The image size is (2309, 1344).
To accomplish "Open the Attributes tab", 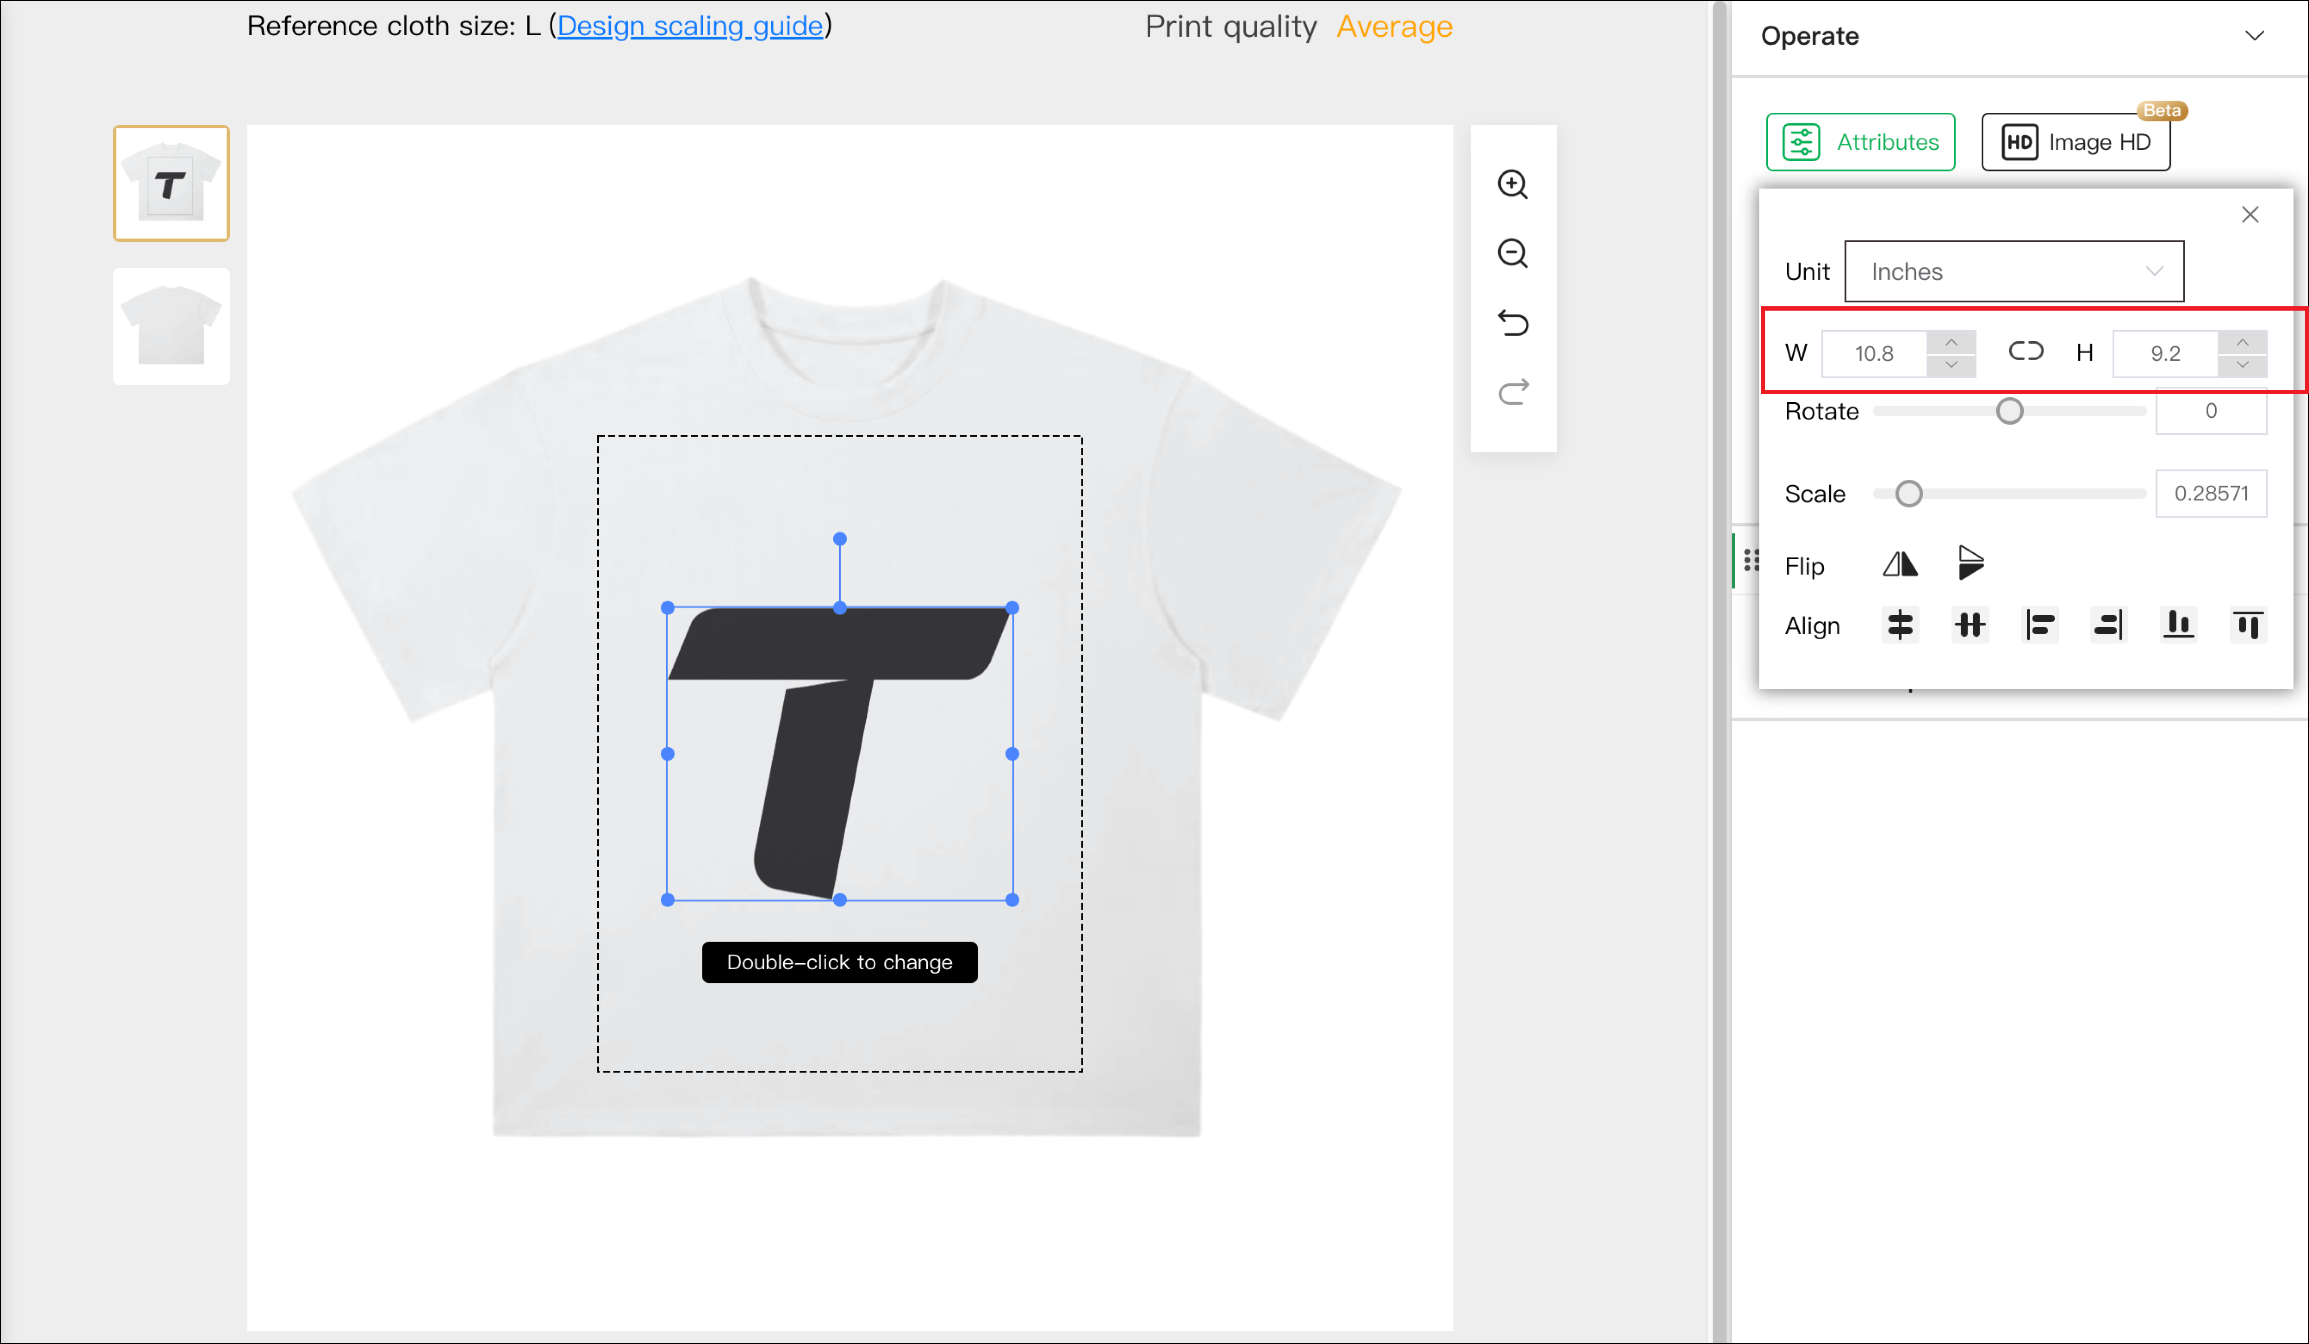I will (1860, 142).
